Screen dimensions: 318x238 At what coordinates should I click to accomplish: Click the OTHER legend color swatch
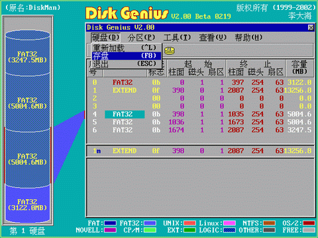pyautogui.click(x=269, y=230)
